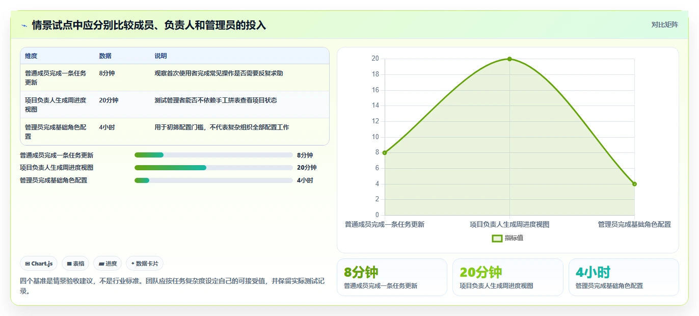
Task: Click the 对比矩阵 label in the header
Action: pos(665,25)
